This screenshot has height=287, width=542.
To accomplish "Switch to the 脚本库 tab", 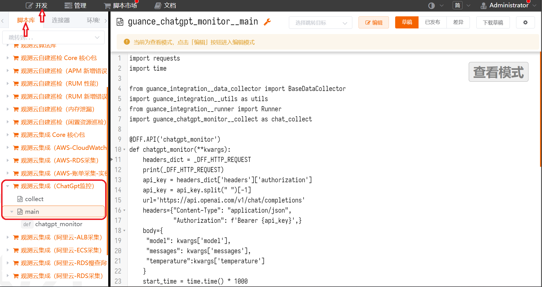I will point(26,20).
